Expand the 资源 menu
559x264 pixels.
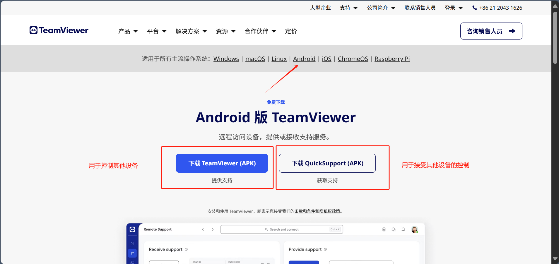click(226, 31)
